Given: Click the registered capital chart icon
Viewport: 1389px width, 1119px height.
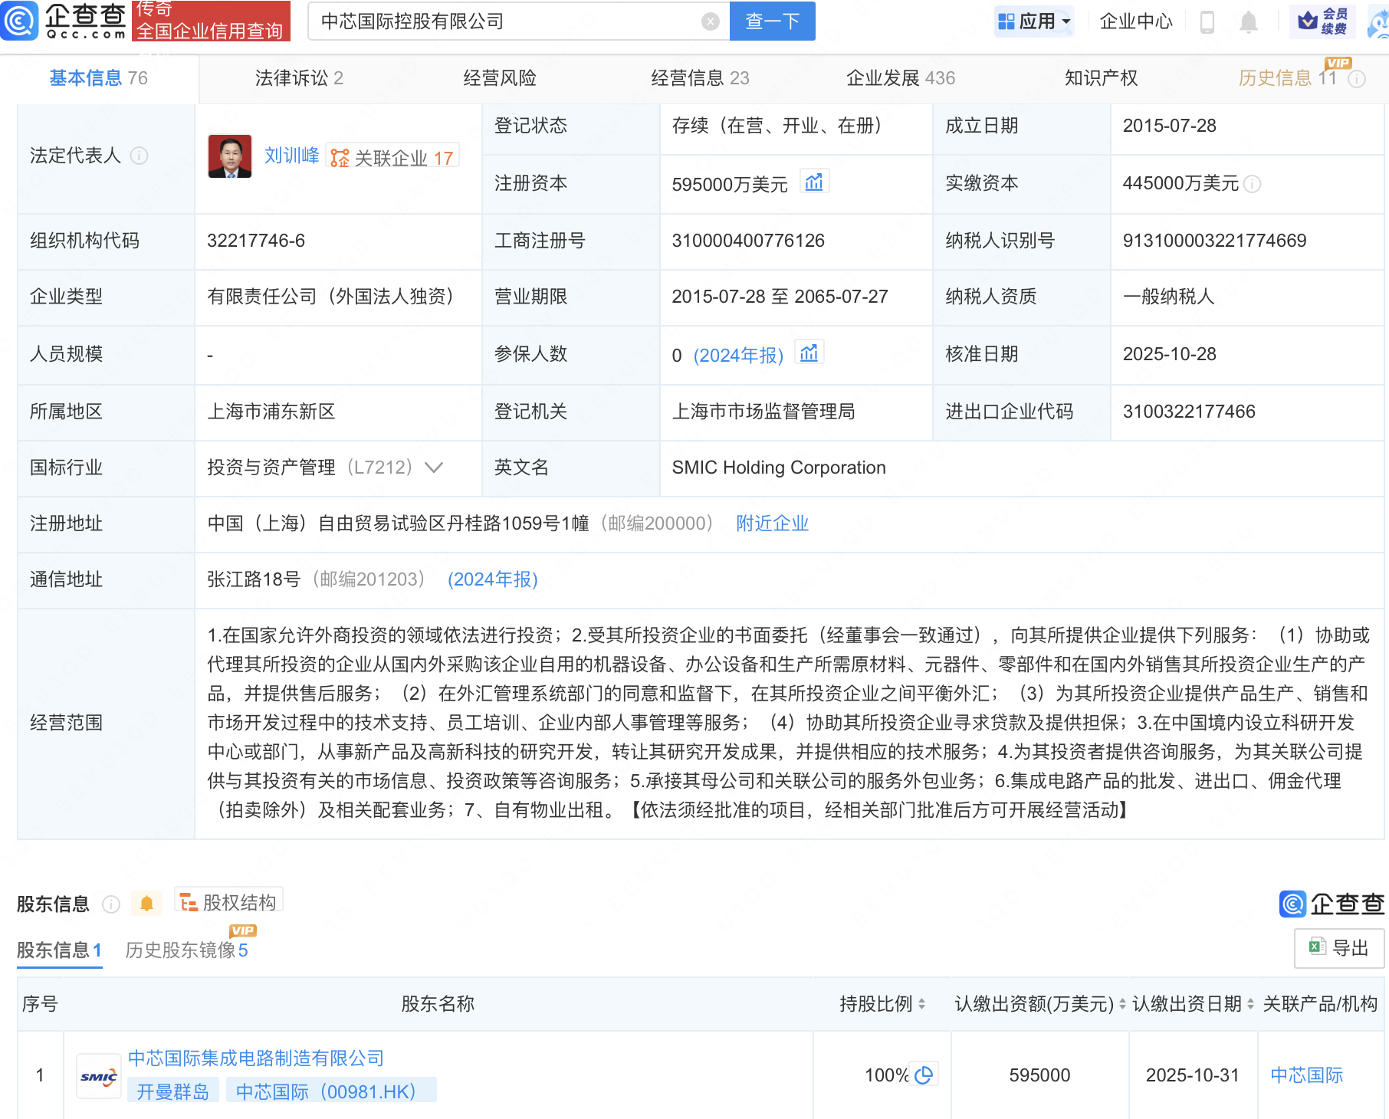Looking at the screenshot, I should pos(814,182).
